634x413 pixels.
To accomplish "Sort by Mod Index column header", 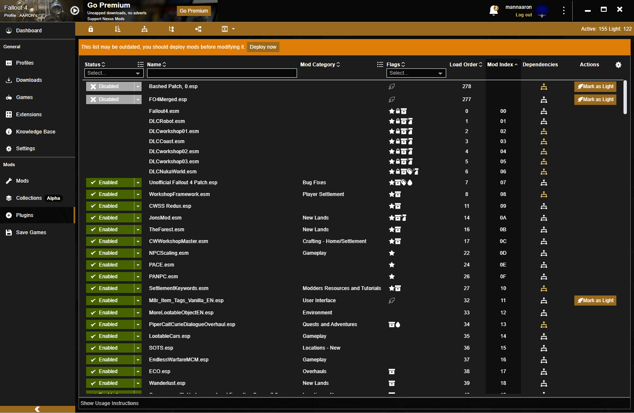I will pos(502,65).
